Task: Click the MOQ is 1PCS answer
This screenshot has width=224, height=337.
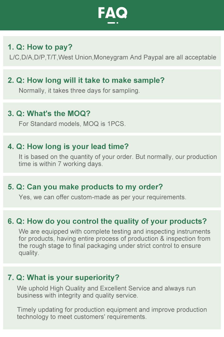Action: [72, 124]
